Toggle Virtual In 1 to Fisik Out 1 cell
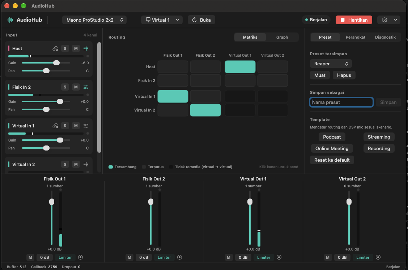Viewport: 408px width, 270px height. (x=173, y=96)
